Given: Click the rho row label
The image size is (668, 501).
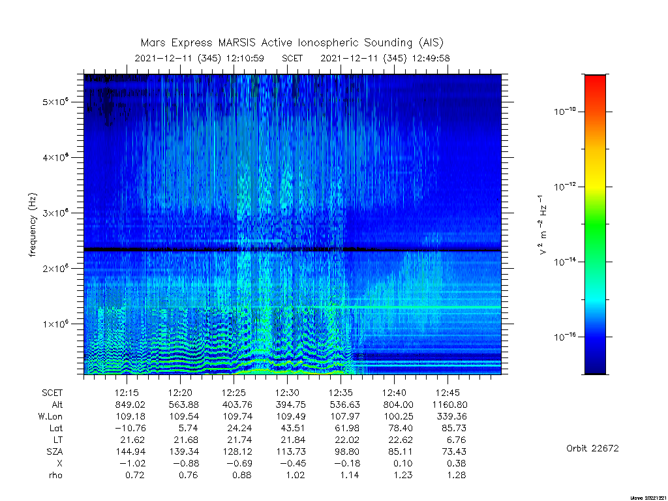Looking at the screenshot, I should point(55,475).
